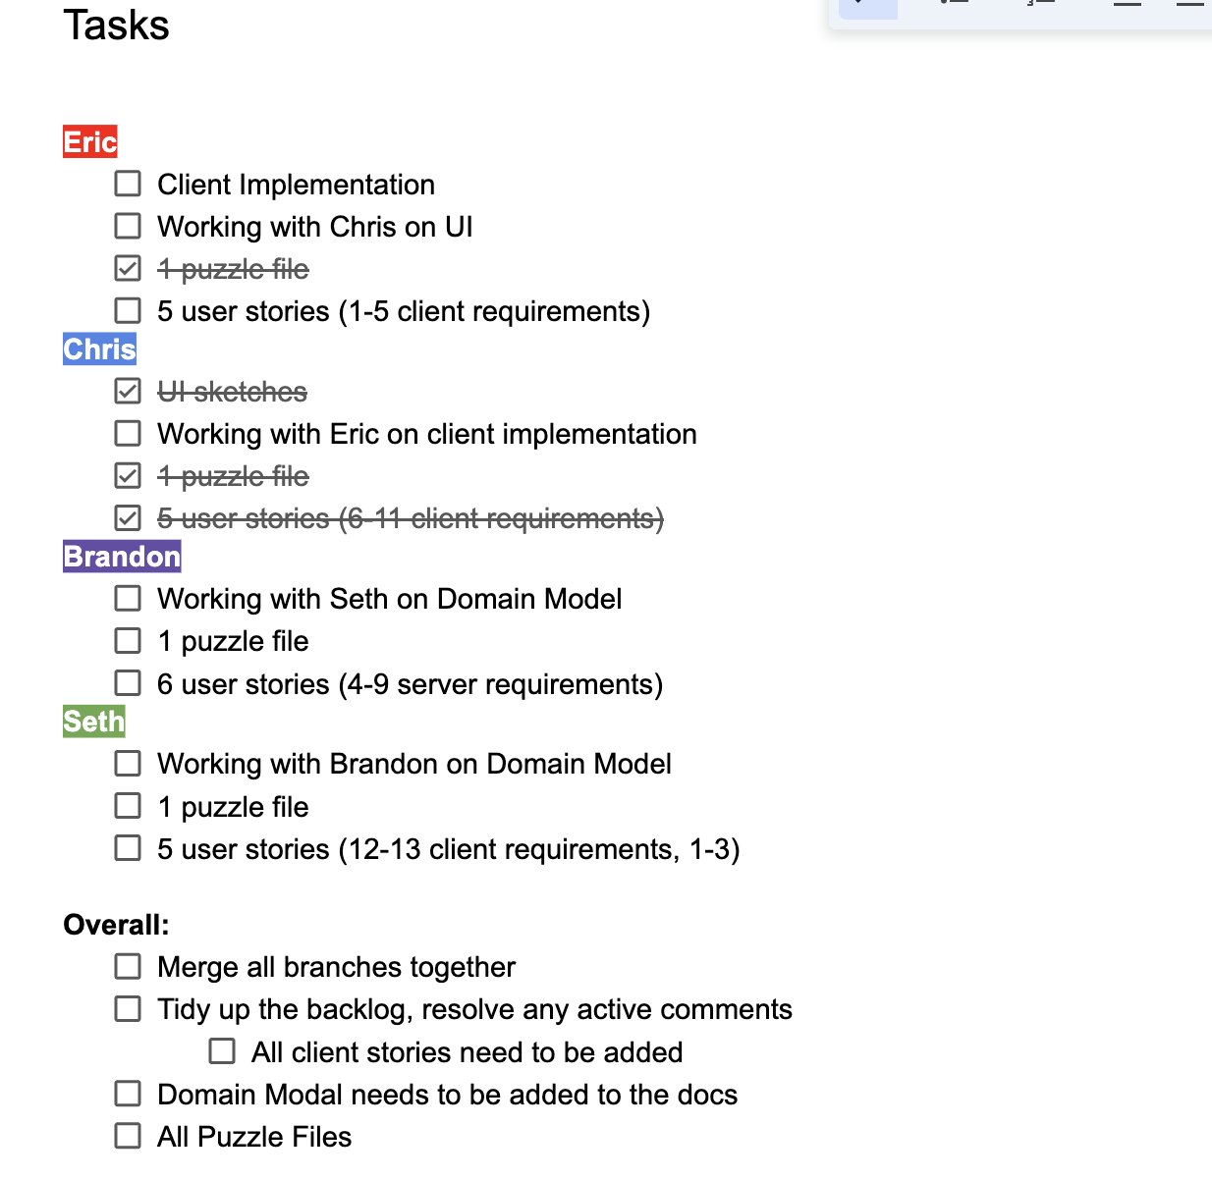Viewport: 1212px width, 1180px height.
Task: Check nested "All client stories need to be added"
Action: (x=222, y=1051)
